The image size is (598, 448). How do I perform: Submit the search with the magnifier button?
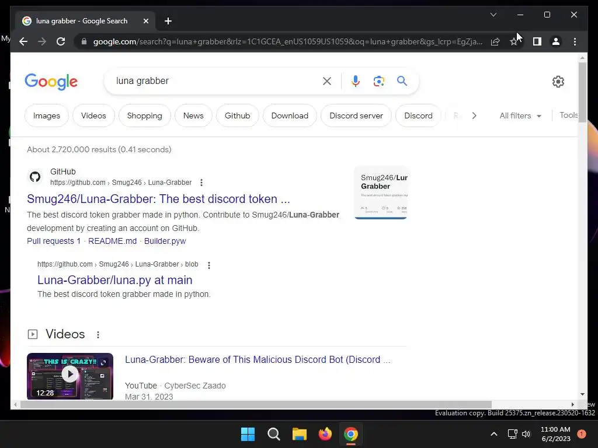[x=402, y=80]
